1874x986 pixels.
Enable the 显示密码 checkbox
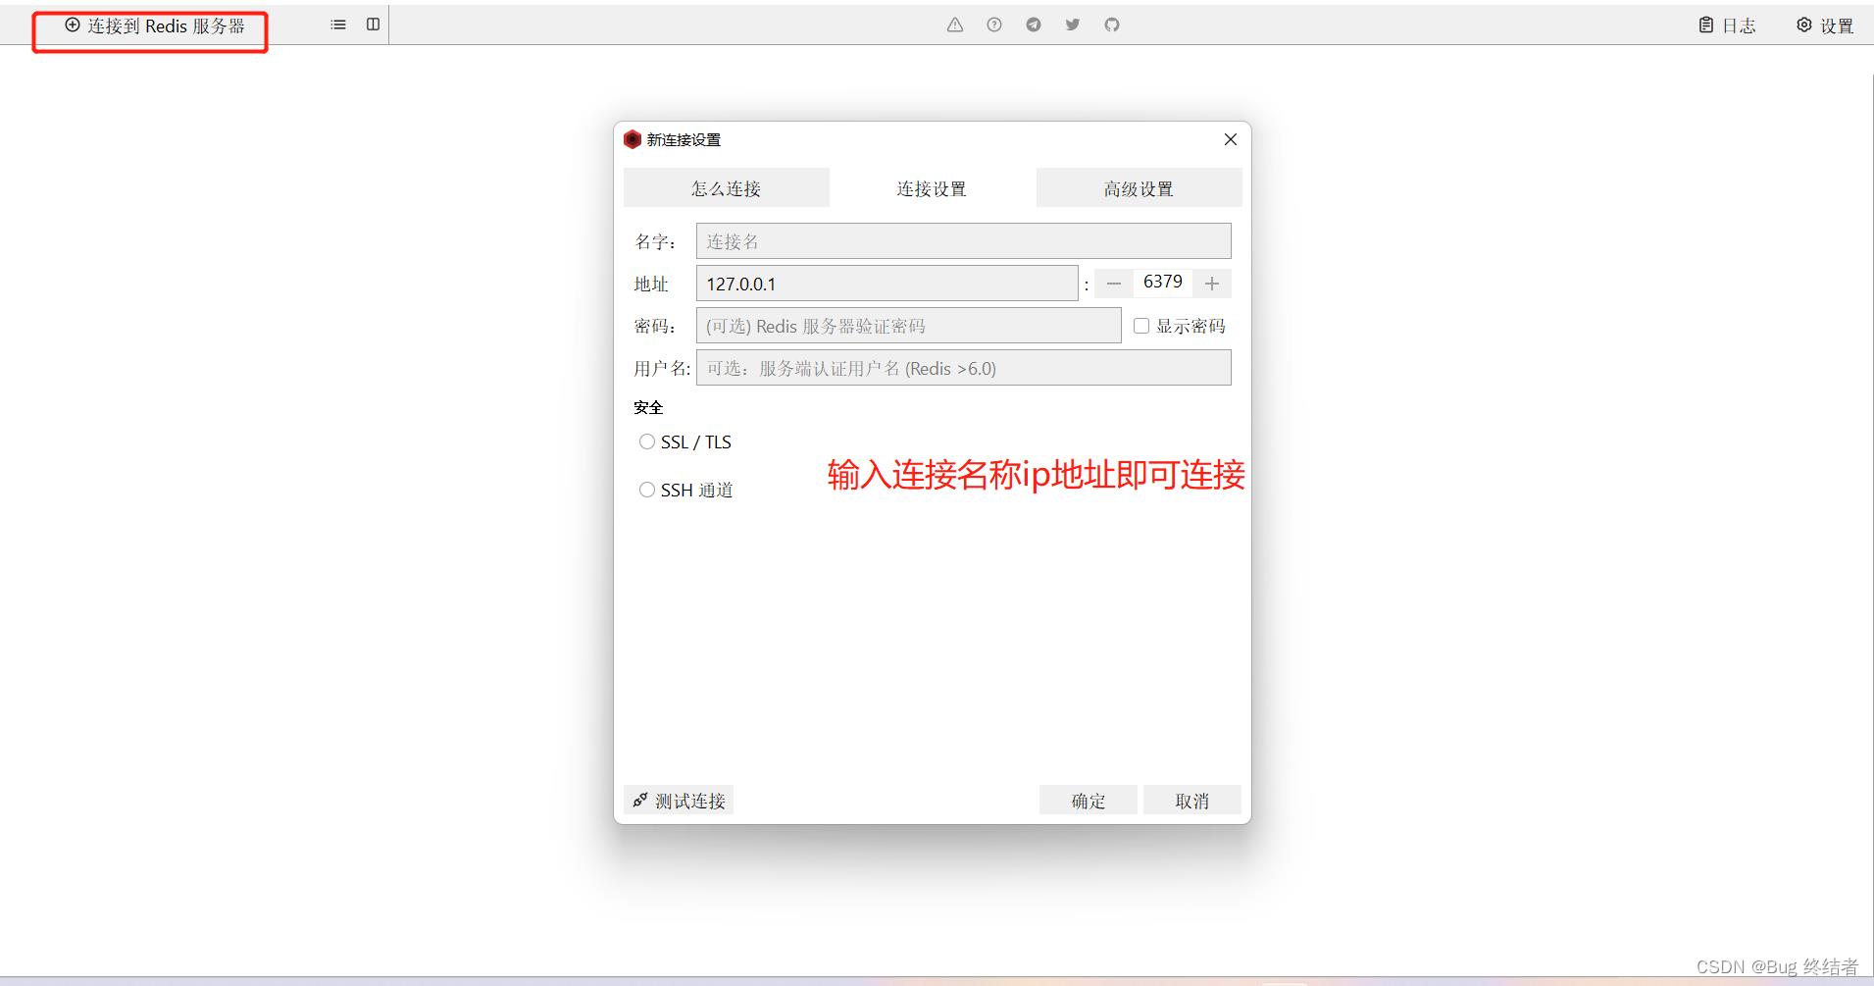point(1141,326)
